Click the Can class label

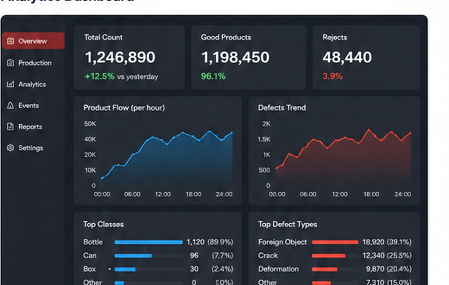pyautogui.click(x=90, y=256)
